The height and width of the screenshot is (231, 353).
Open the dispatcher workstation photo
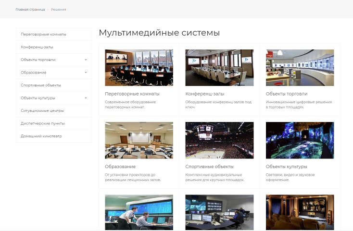point(219,212)
